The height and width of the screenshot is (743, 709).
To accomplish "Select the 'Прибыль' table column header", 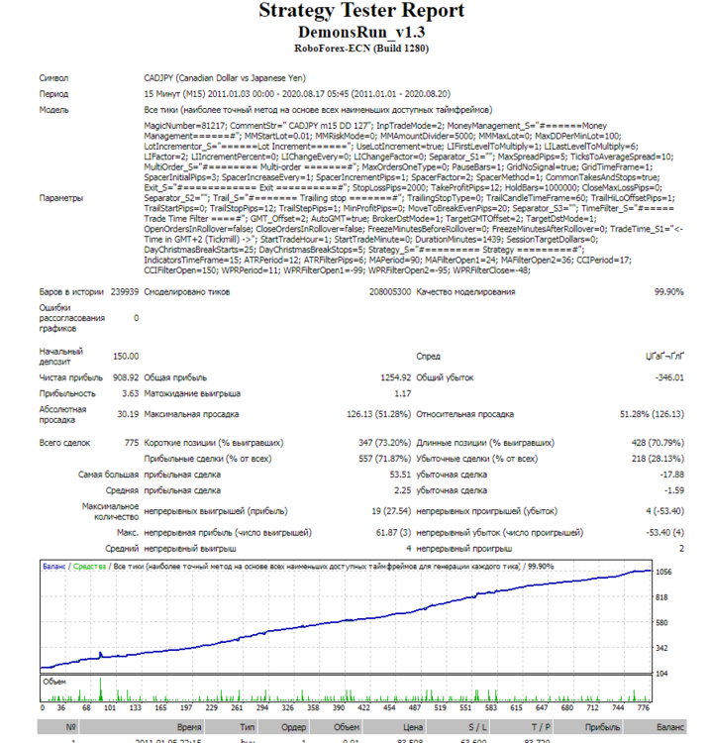I will pos(602,727).
